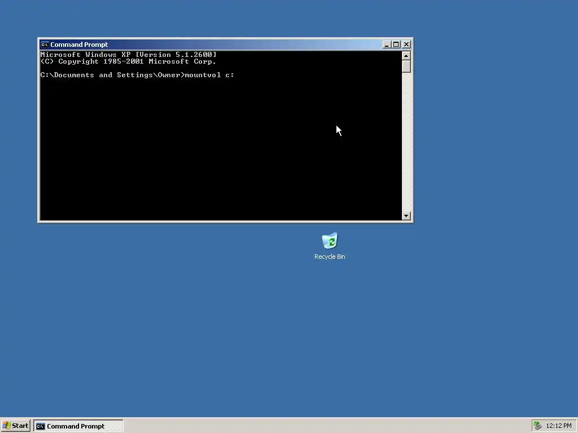Click the 12:12 PM clock

click(x=558, y=426)
